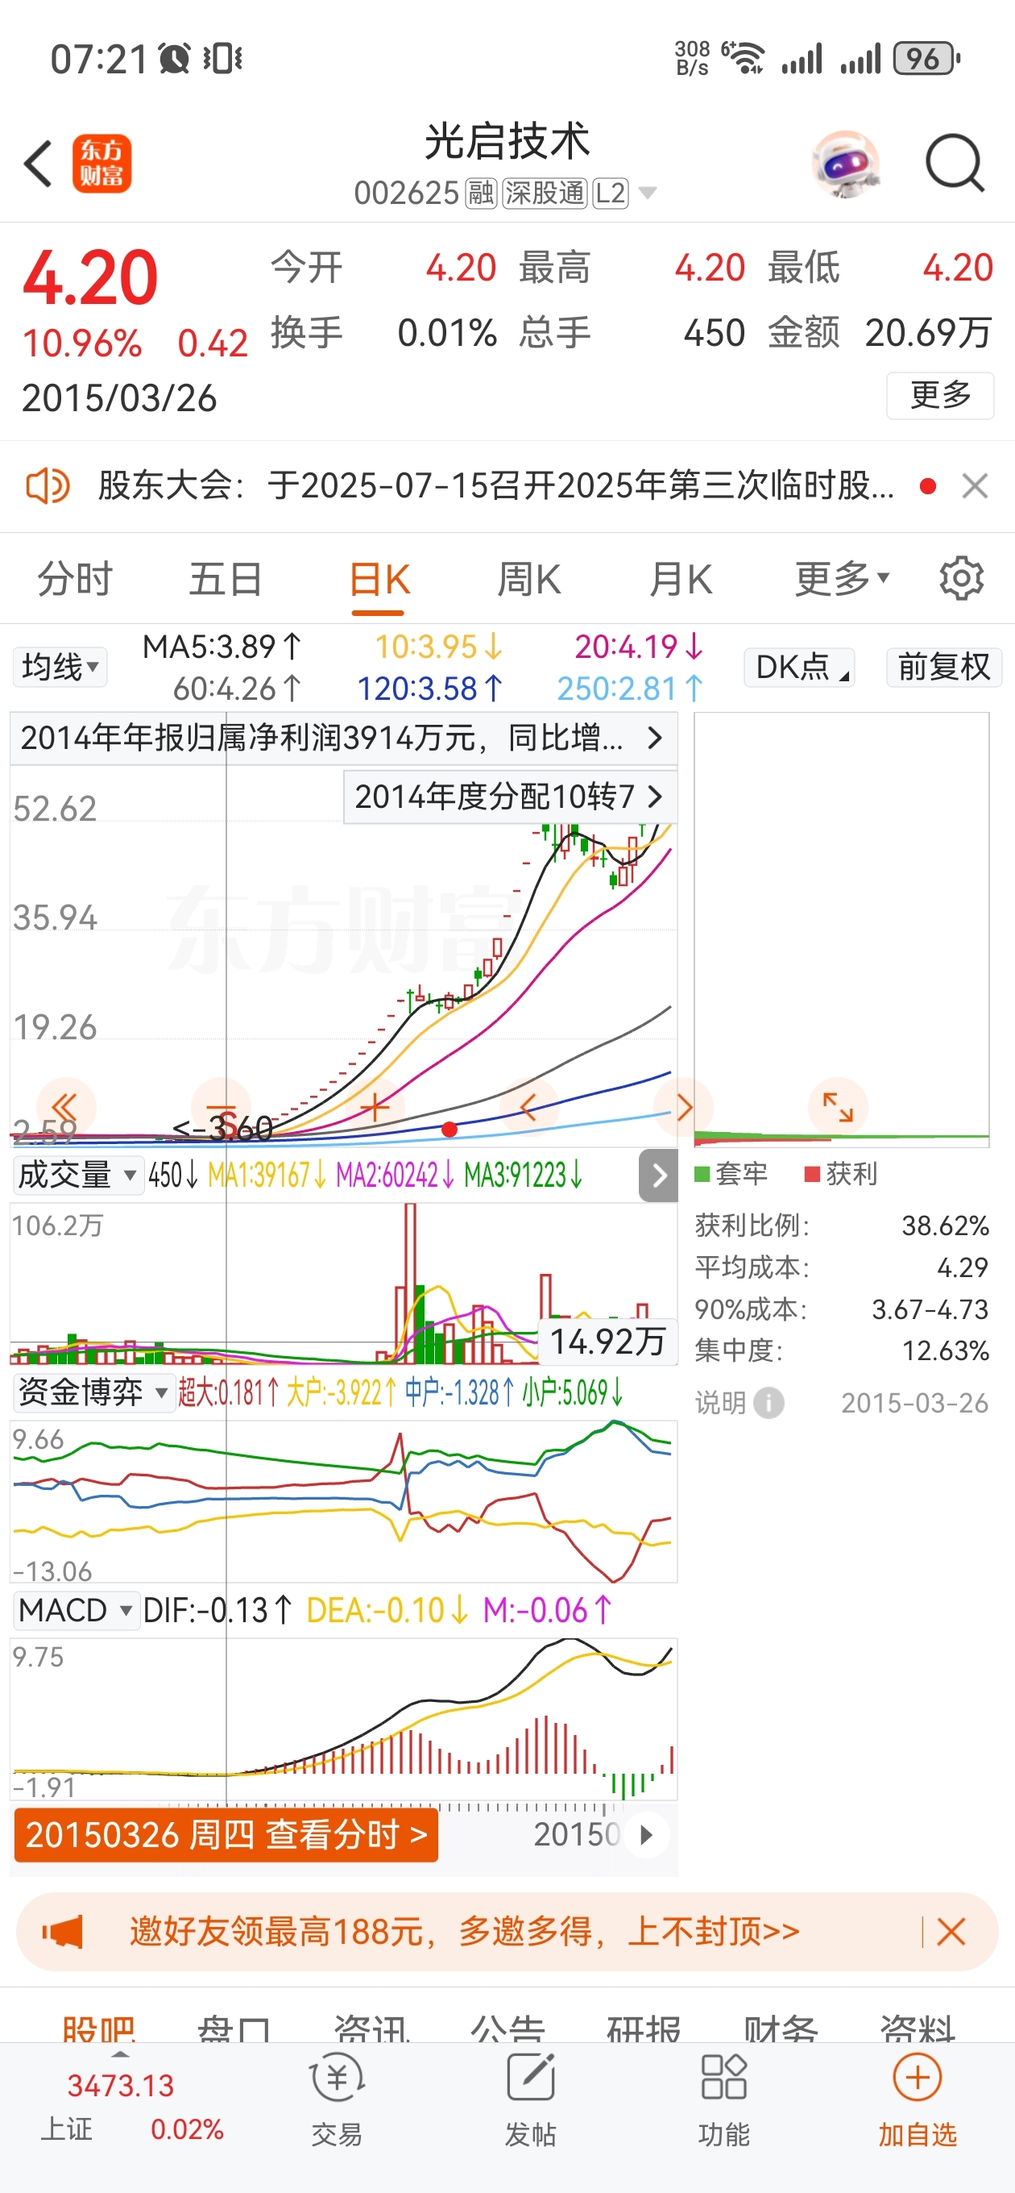Image resolution: width=1015 pixels, height=2193 pixels.
Task: Open the MACD indicator dropdown
Action: pos(77,1611)
